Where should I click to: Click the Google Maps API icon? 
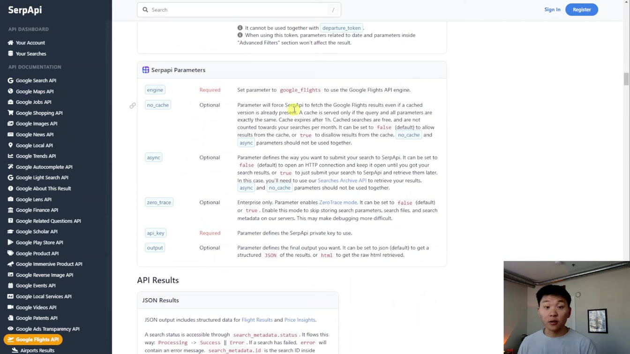(10, 91)
